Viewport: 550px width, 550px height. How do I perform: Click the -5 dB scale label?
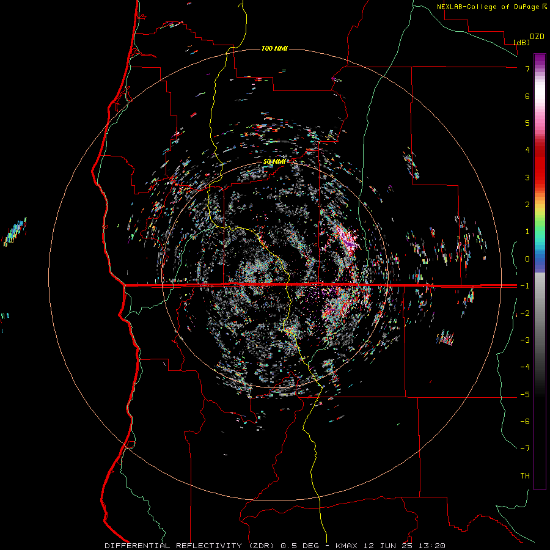pos(525,395)
